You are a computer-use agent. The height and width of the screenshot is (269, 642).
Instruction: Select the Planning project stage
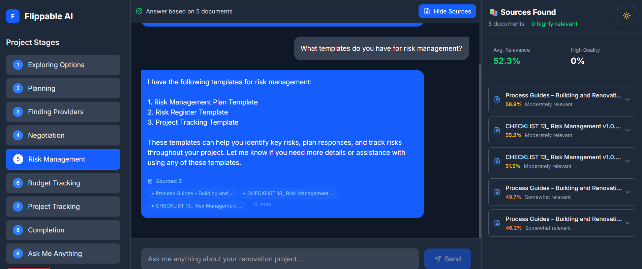[x=63, y=88]
